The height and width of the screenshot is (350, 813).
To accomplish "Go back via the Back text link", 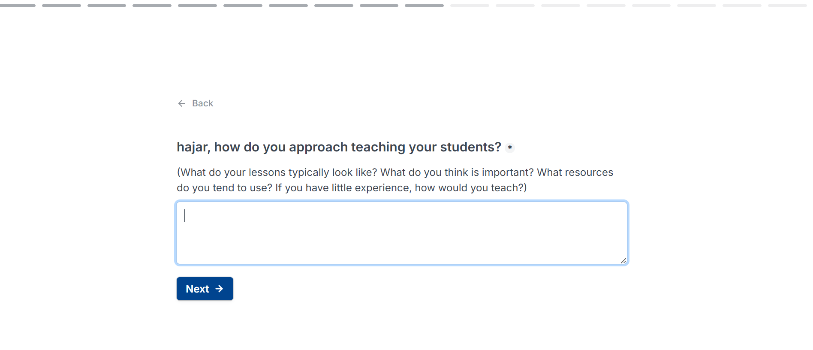I will pyautogui.click(x=202, y=103).
